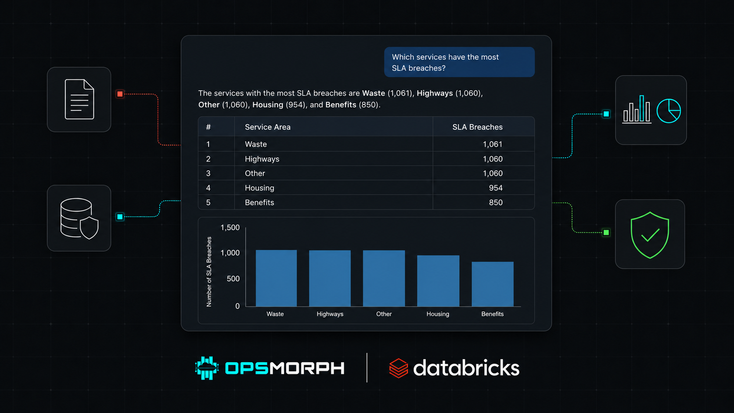Click bold 'Highways' in the answer sentence
This screenshot has width=734, height=413.
[x=435, y=93]
